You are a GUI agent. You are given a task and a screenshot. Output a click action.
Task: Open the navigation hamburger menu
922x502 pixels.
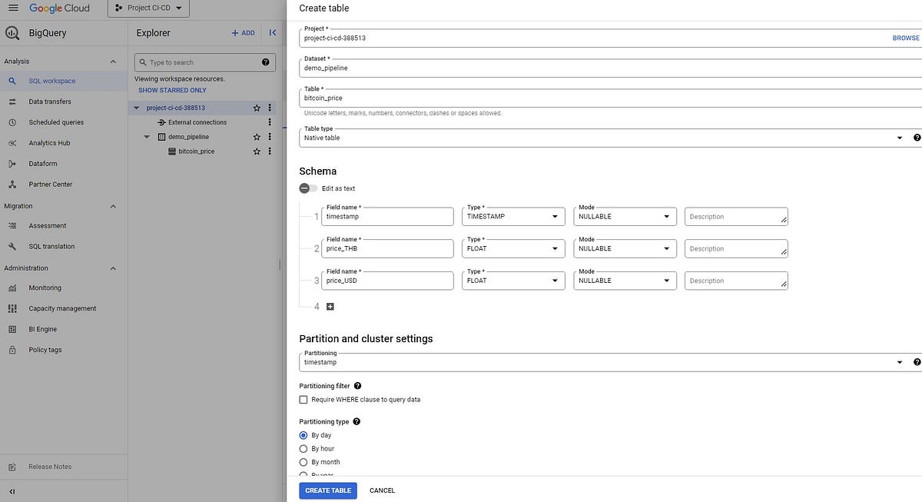click(13, 8)
